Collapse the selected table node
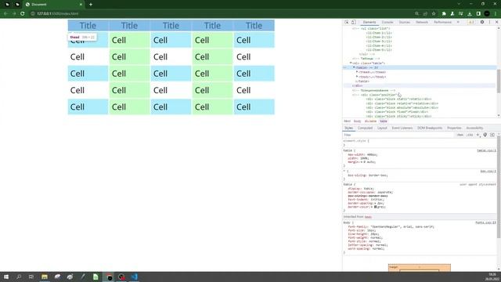 (354, 67)
